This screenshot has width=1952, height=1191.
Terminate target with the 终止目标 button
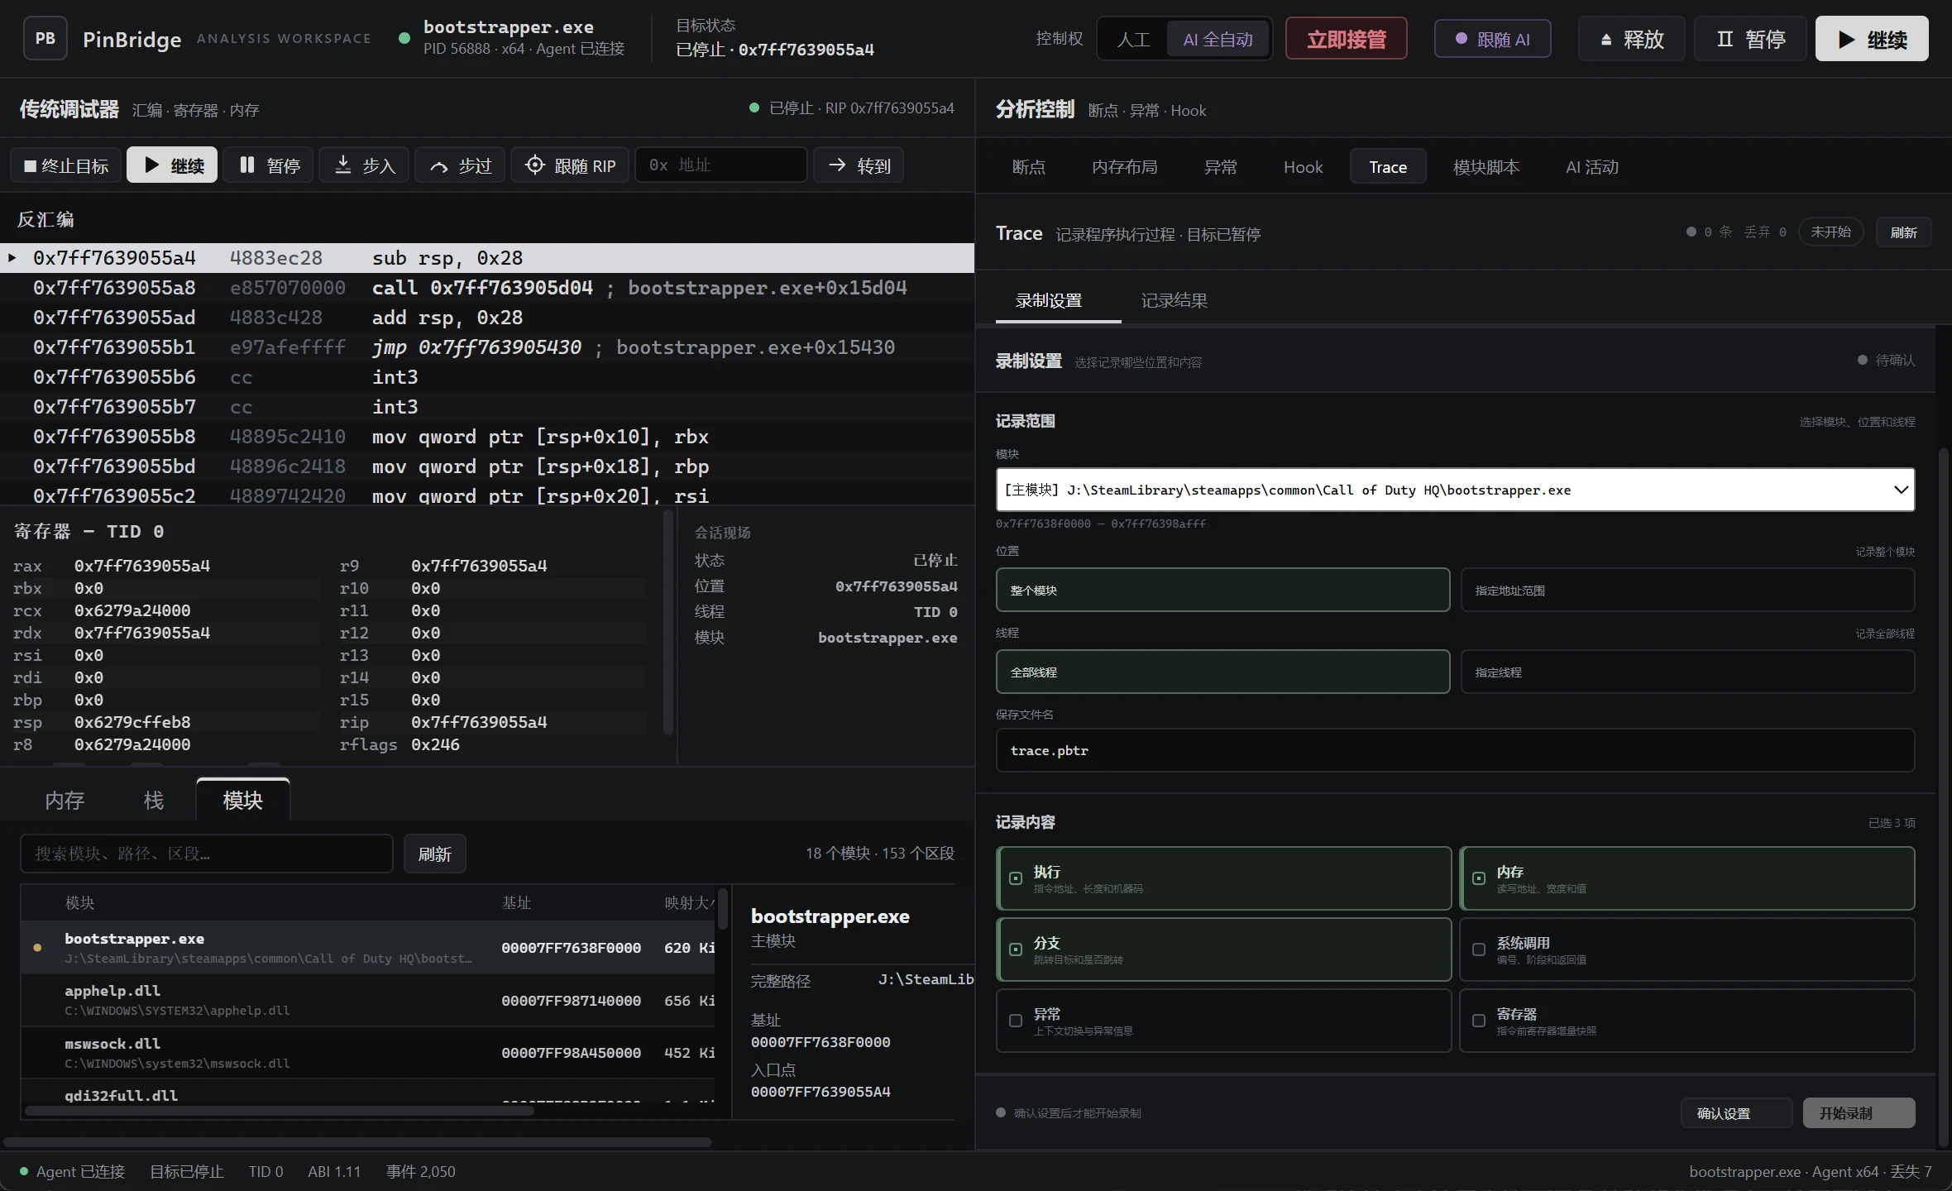pos(66,165)
